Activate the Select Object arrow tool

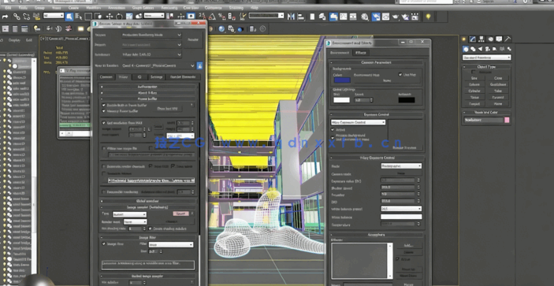tap(69, 17)
